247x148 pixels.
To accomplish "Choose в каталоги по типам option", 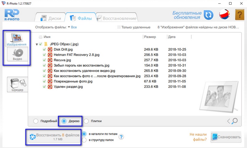I will click(x=84, y=134).
